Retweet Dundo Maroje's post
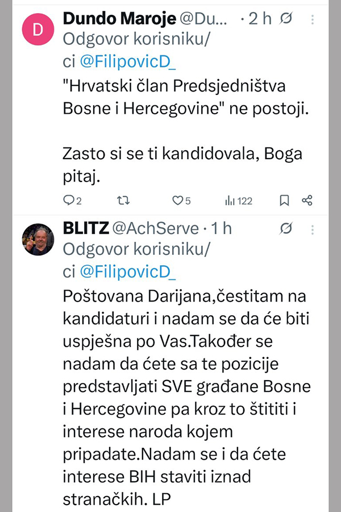The height and width of the screenshot is (512, 341). pos(123,200)
